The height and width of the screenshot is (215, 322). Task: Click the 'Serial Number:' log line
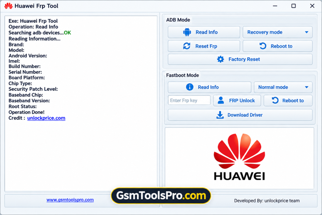[25, 72]
